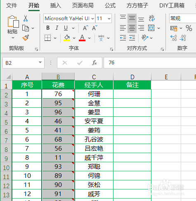
Task: Toggle center horizontal alignment
Action: 132,28
